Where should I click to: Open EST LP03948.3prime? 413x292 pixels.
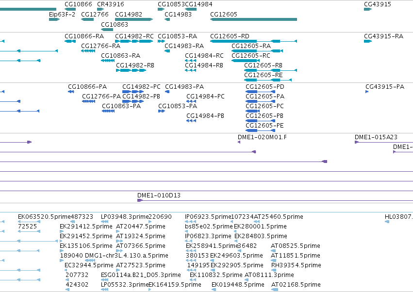(x=125, y=217)
